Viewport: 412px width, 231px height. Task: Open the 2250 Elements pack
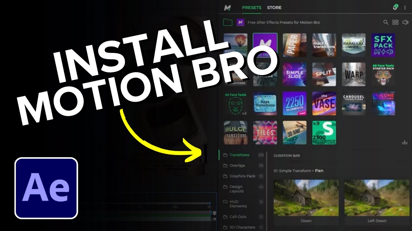(295, 104)
